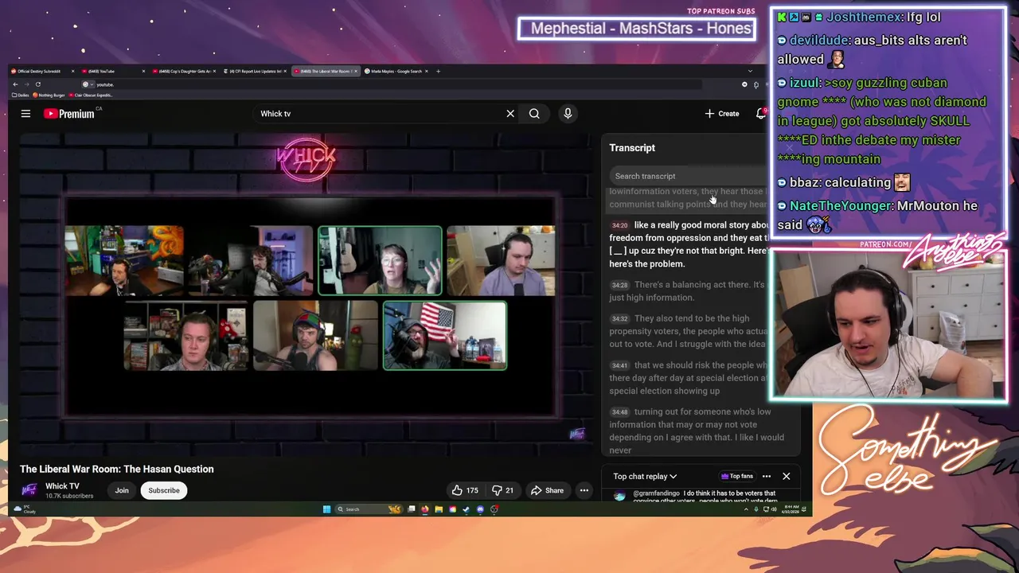The height and width of the screenshot is (573, 1019).
Task: Share the Liberal War Room video
Action: (x=547, y=491)
